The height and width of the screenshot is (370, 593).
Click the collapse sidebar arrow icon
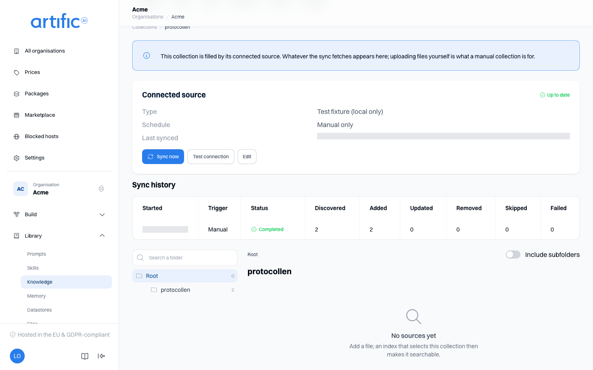(x=101, y=356)
